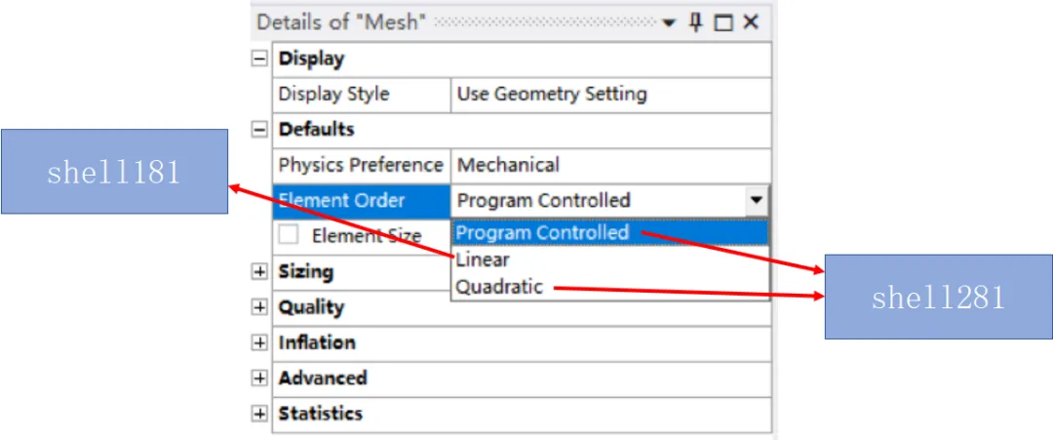Image resolution: width=1053 pixels, height=440 pixels.
Task: Expand the Sizing section
Action: pyautogui.click(x=258, y=272)
